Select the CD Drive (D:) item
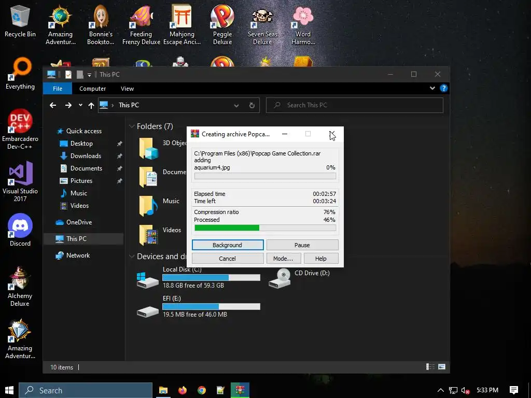531x398 pixels. coord(299,278)
